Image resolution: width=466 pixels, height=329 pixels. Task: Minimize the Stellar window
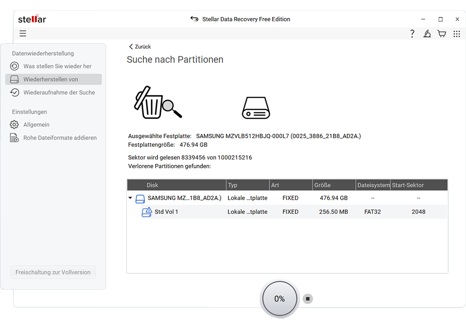423,19
